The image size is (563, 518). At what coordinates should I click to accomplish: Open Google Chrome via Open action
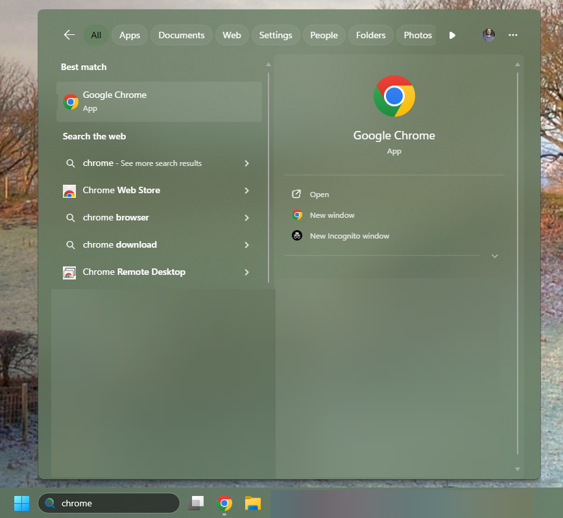point(319,194)
